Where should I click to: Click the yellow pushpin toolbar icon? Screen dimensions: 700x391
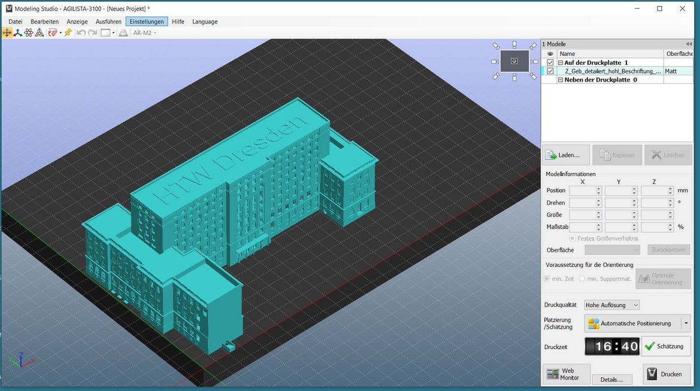68,33
